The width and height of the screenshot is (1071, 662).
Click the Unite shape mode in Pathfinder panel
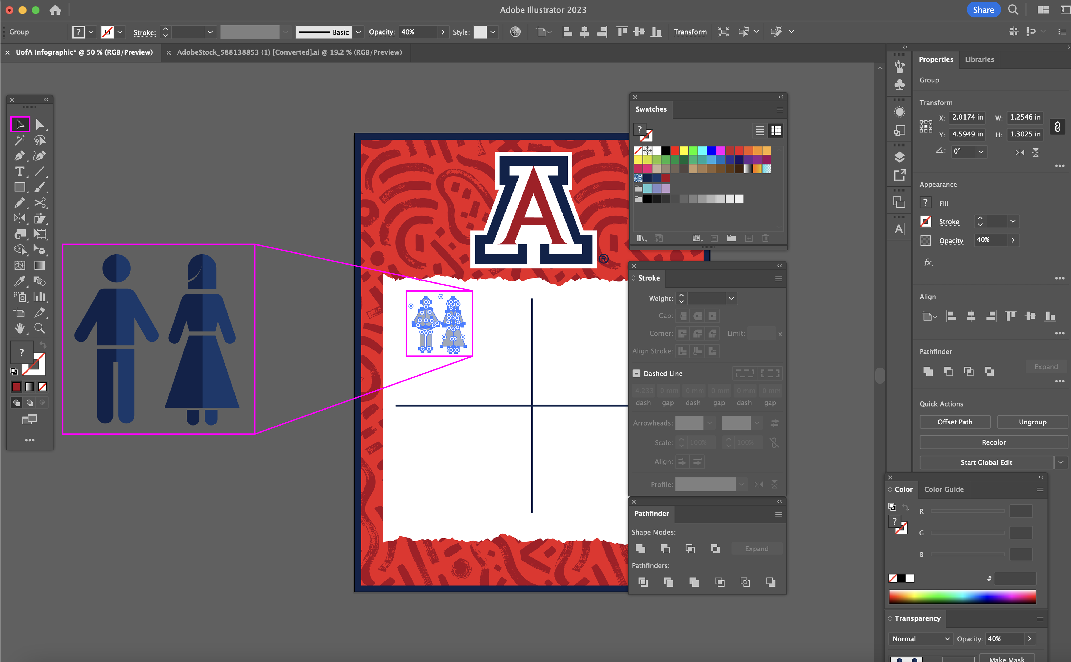640,549
